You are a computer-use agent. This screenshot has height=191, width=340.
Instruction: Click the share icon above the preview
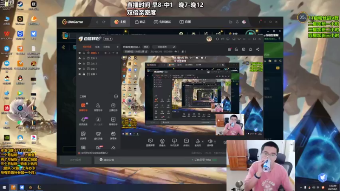tap(258, 49)
